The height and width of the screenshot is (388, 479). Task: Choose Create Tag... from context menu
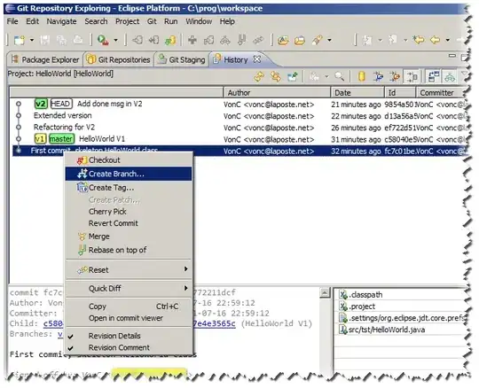point(129,187)
